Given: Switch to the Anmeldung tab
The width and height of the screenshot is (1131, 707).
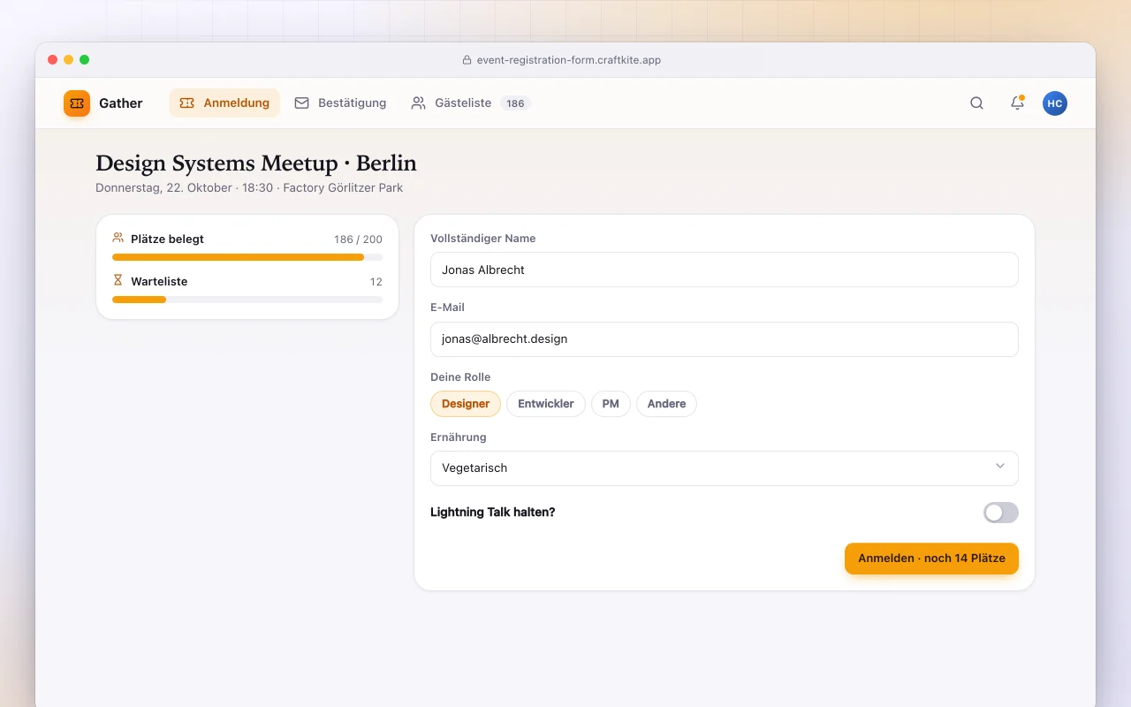Looking at the screenshot, I should point(224,103).
